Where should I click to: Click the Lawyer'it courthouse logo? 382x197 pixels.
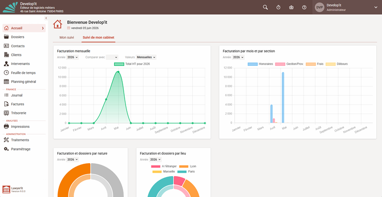[6, 189]
